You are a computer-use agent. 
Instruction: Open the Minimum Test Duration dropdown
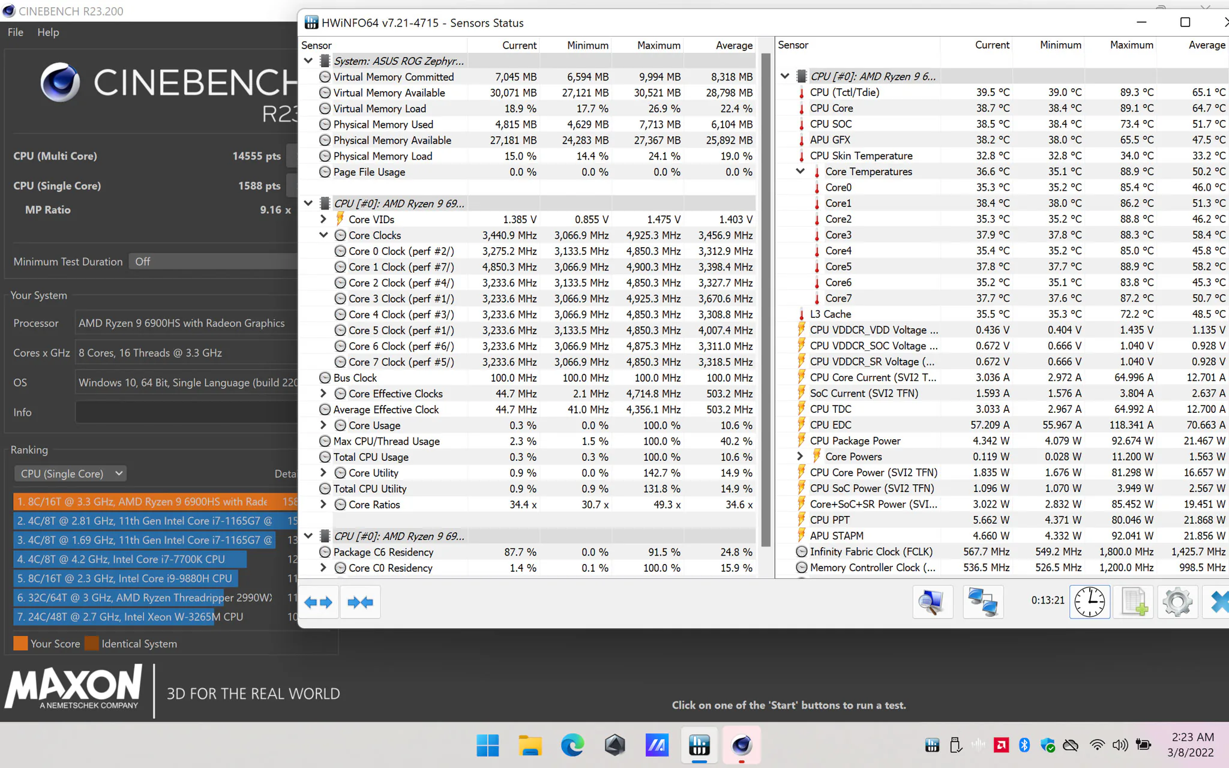(x=213, y=262)
